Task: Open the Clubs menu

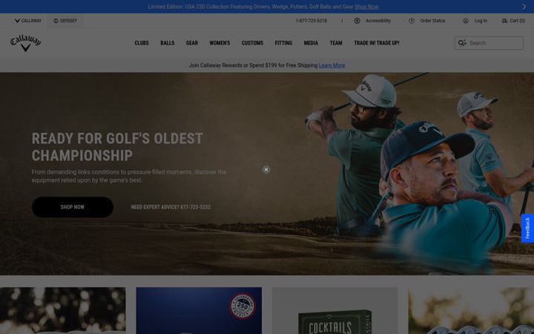Action: (142, 43)
